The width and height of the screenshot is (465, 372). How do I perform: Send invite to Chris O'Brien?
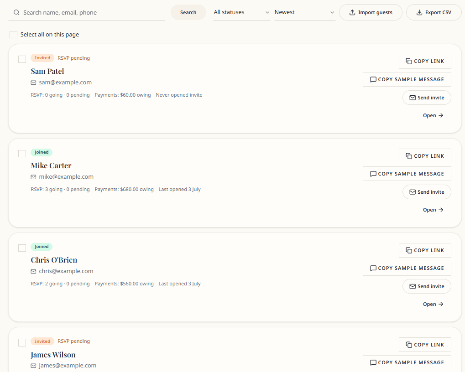(427, 286)
